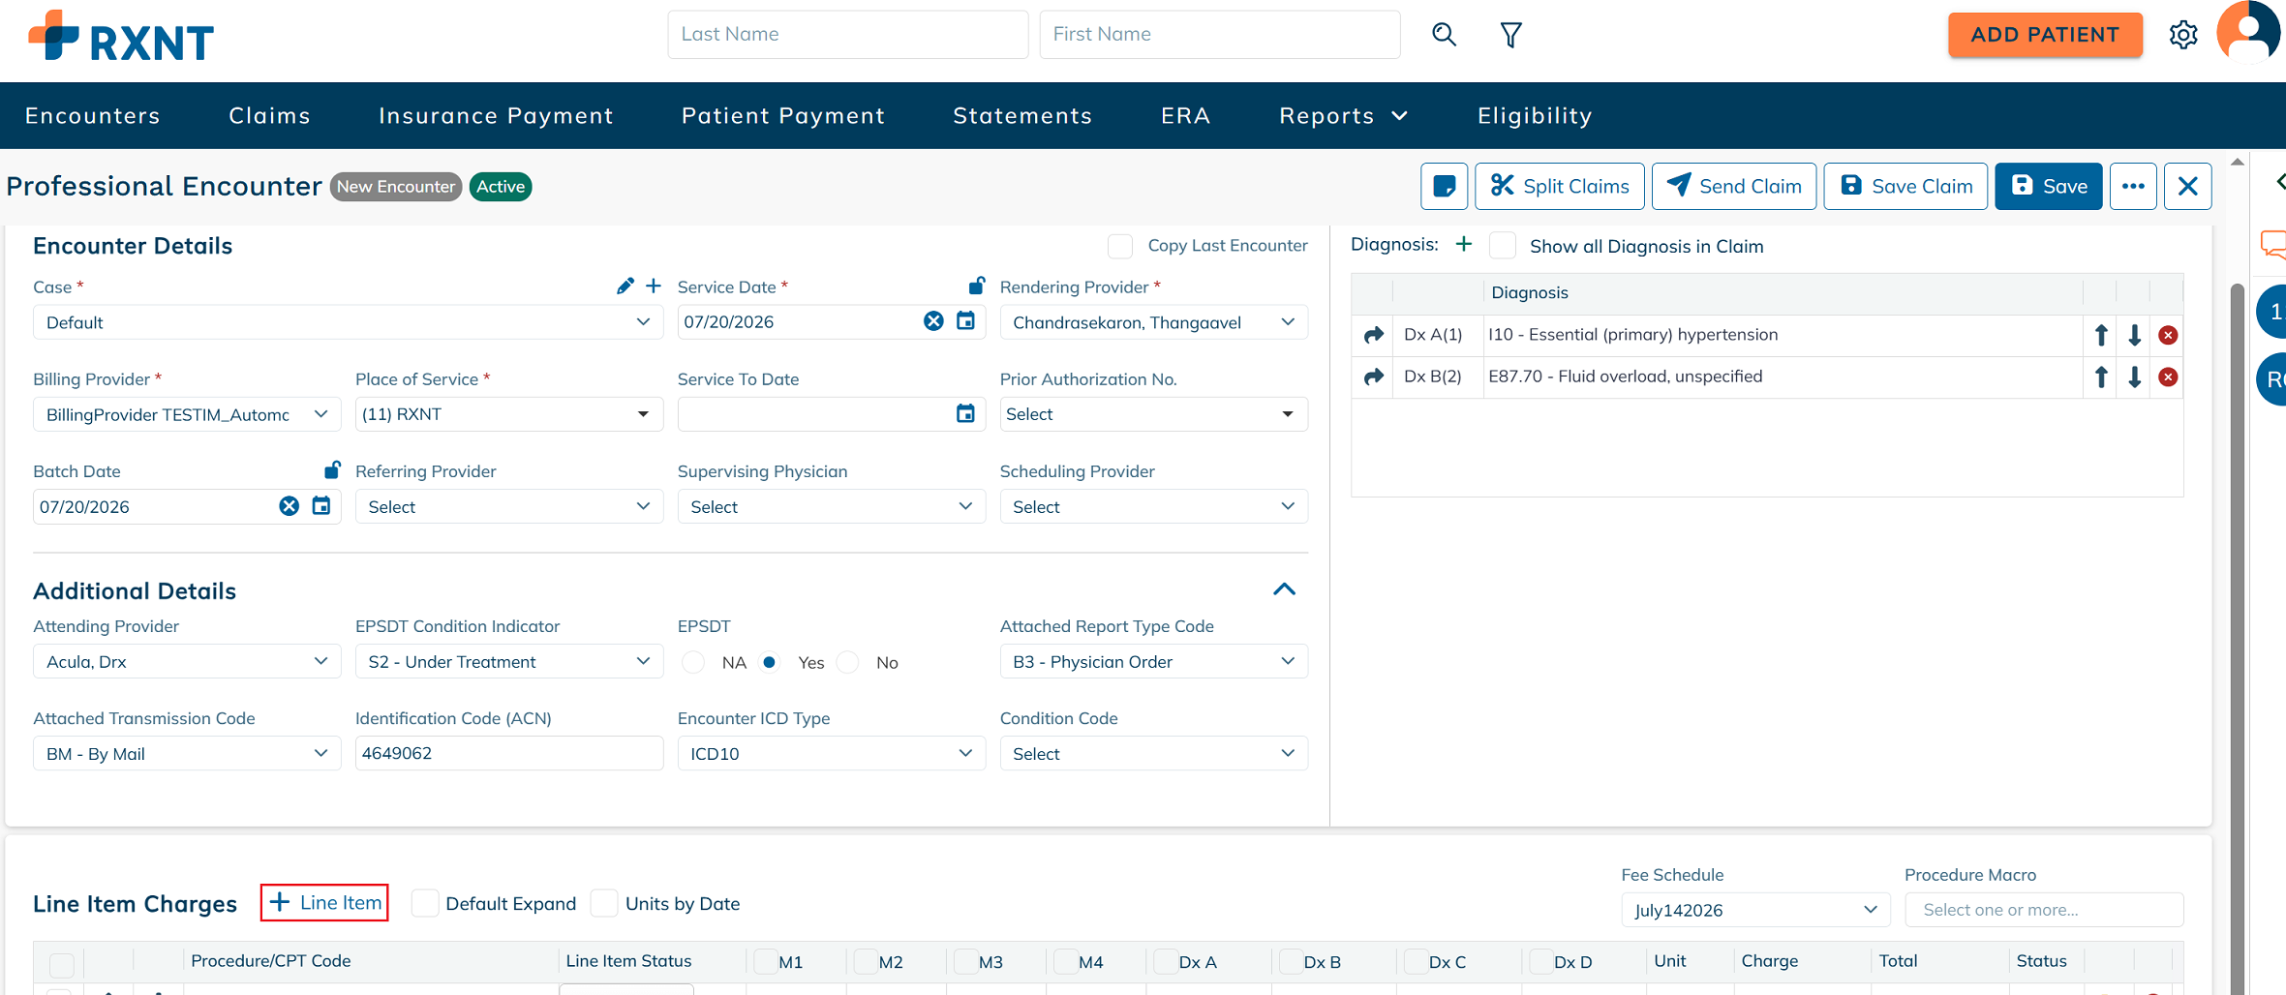Expand the Fee Schedule dropdown
Viewport: 2286px width, 995px height.
tap(1755, 910)
